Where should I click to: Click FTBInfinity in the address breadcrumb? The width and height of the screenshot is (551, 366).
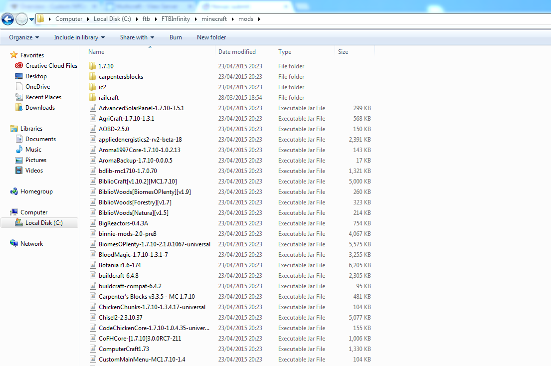(176, 19)
